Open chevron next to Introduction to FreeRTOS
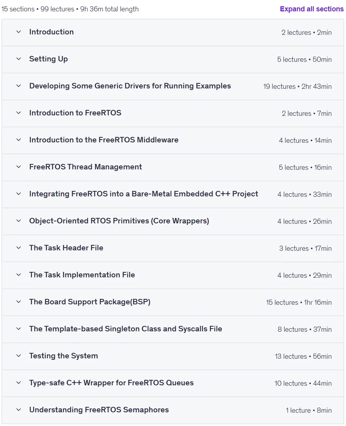 point(18,113)
